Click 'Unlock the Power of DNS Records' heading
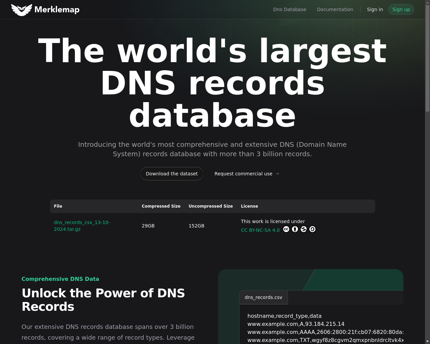Screen dimensions: 430x344 tap(103, 300)
